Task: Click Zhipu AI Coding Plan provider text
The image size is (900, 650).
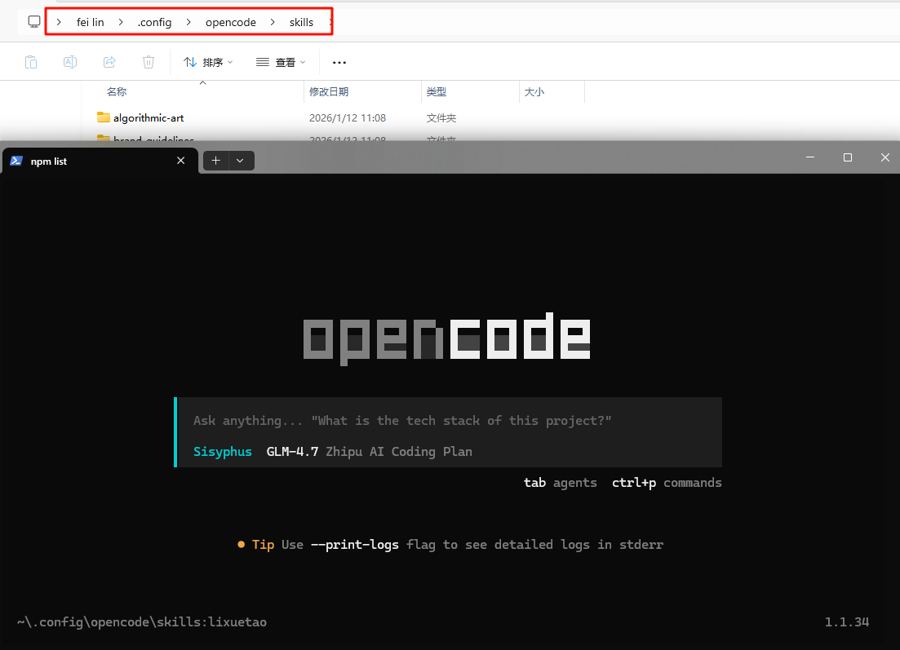Action: click(399, 452)
